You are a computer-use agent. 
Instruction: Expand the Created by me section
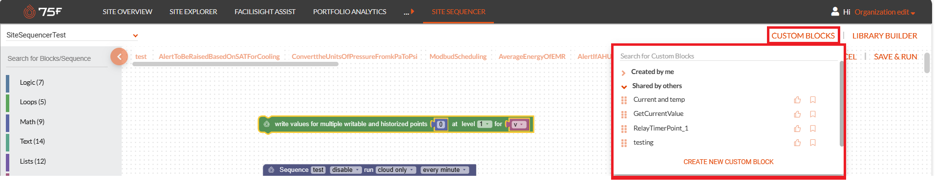click(x=623, y=73)
